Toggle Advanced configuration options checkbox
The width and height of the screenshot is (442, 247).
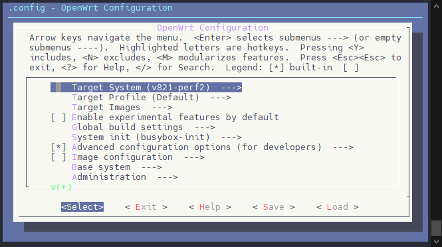[x=58, y=147]
